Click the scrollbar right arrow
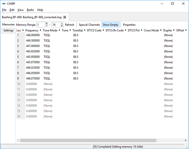Viewport: 189px width, 149px height. (186, 140)
